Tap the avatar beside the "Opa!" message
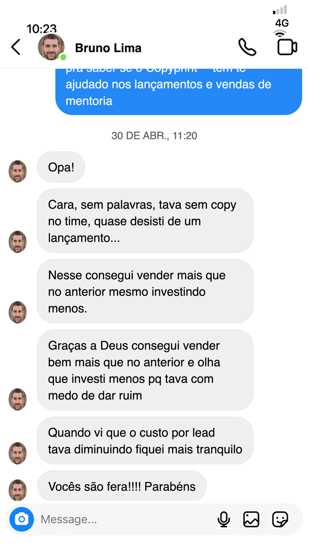Image resolution: width=309 pixels, height=548 pixels. (x=18, y=171)
